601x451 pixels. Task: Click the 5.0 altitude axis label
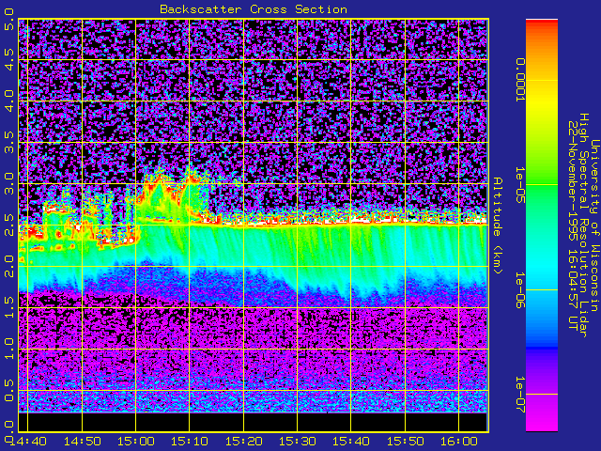tap(8, 20)
